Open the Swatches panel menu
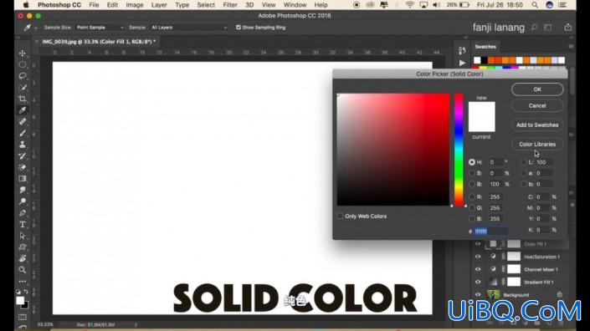Viewport: 590px width, 331px height. tap(571, 47)
